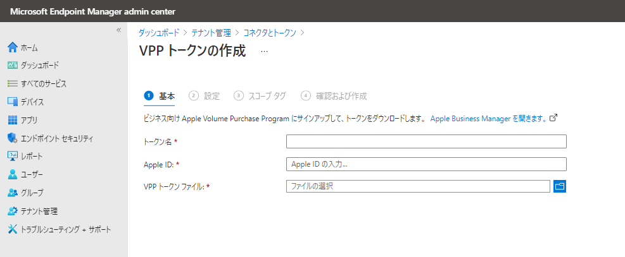Open the ellipsis menu beside VPP トークンの作成
Viewport: 625px width, 257px height.
(264, 52)
